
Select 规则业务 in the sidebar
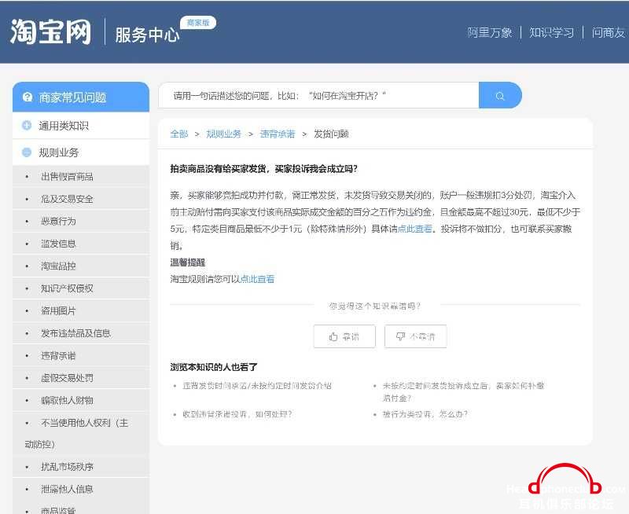(81, 152)
